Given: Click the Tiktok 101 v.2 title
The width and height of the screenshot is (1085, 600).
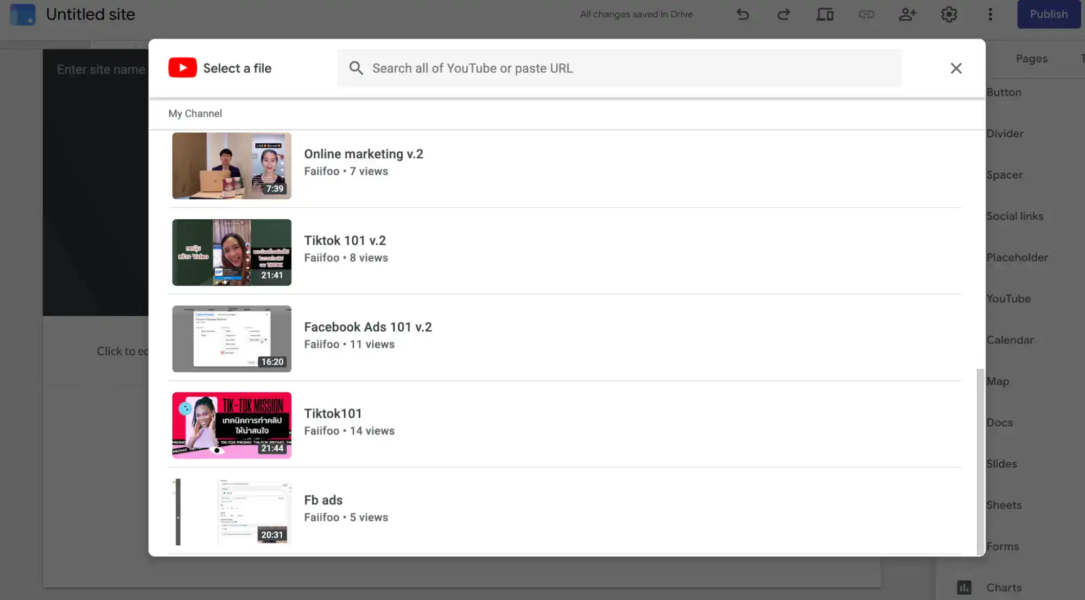Looking at the screenshot, I should pyautogui.click(x=345, y=240).
